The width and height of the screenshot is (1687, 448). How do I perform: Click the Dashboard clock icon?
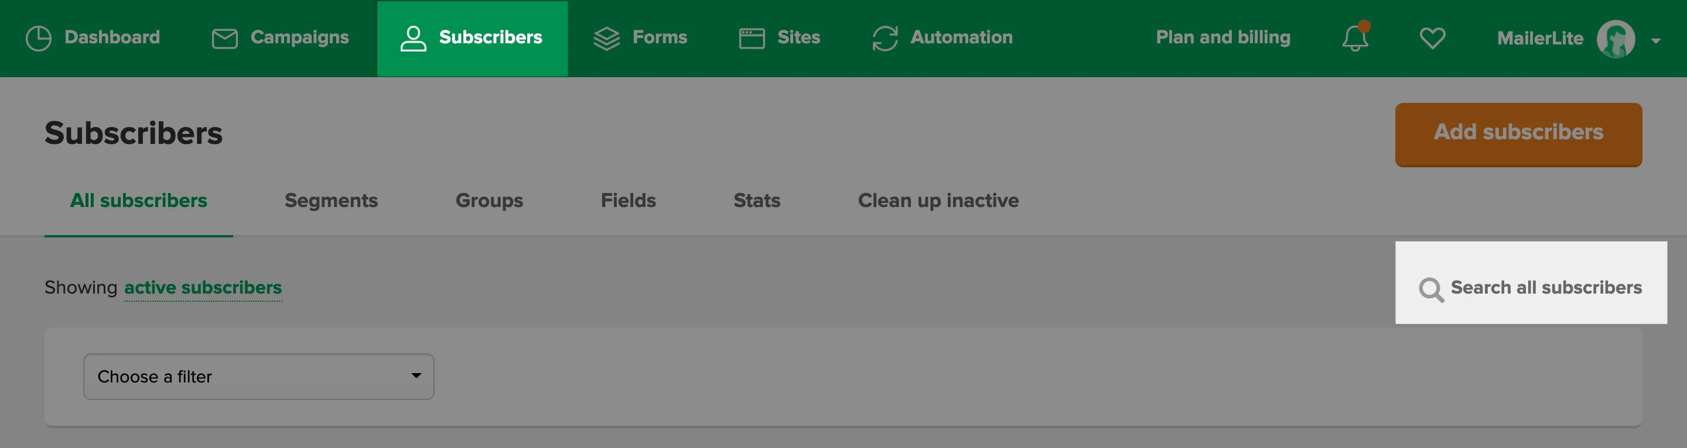click(38, 38)
